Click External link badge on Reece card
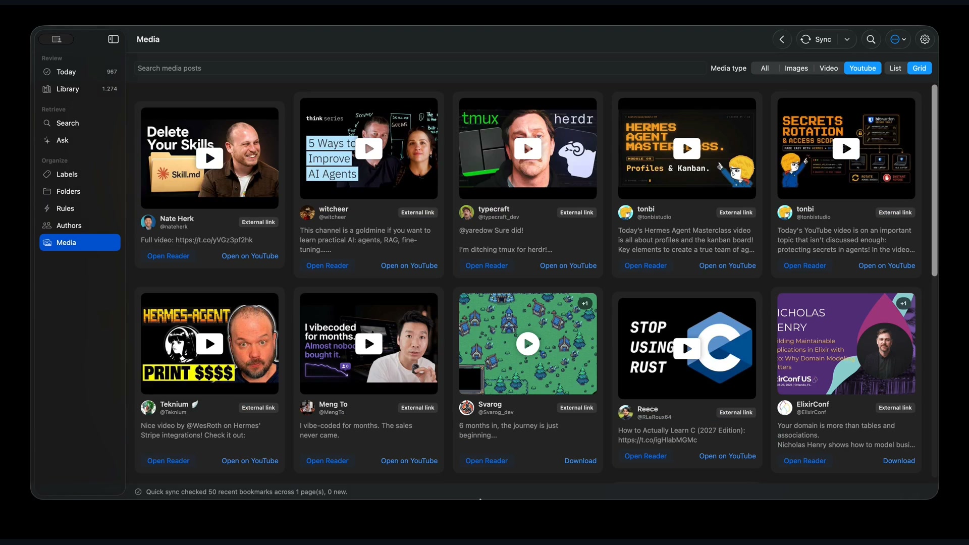 pos(736,413)
